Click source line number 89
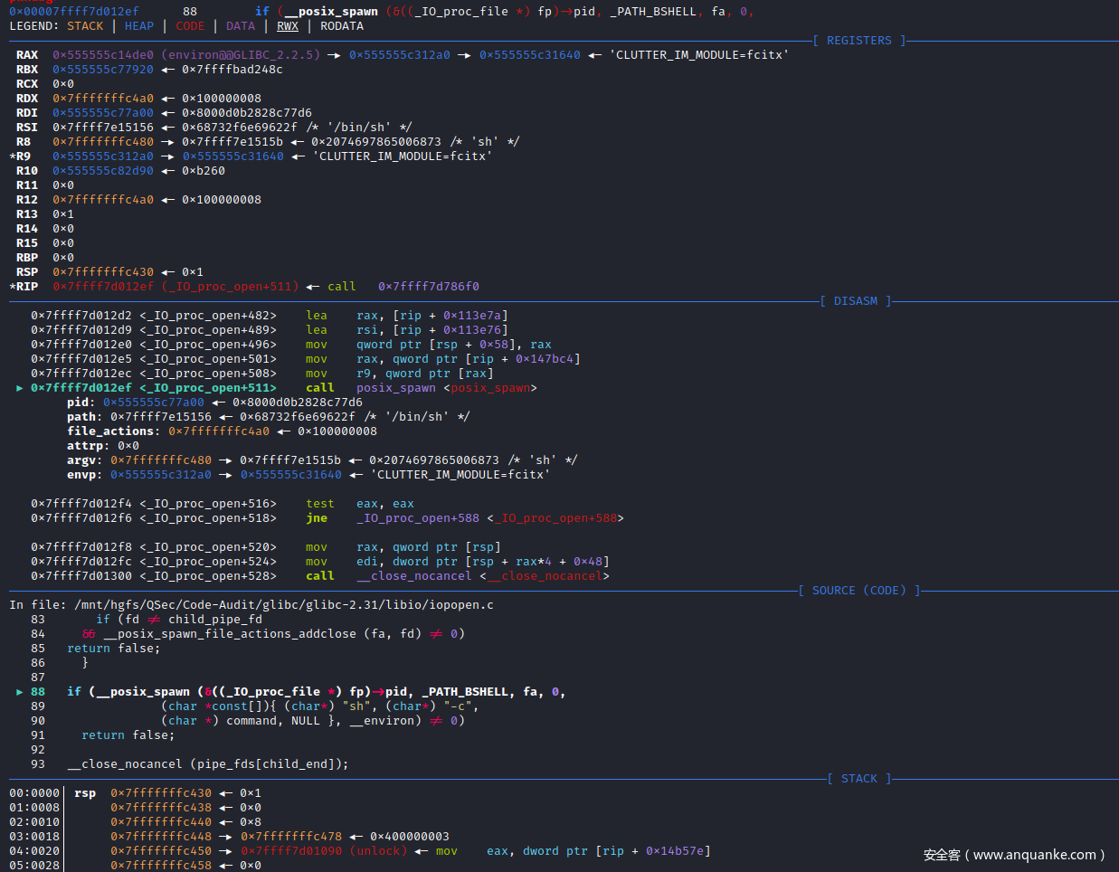 click(x=38, y=706)
